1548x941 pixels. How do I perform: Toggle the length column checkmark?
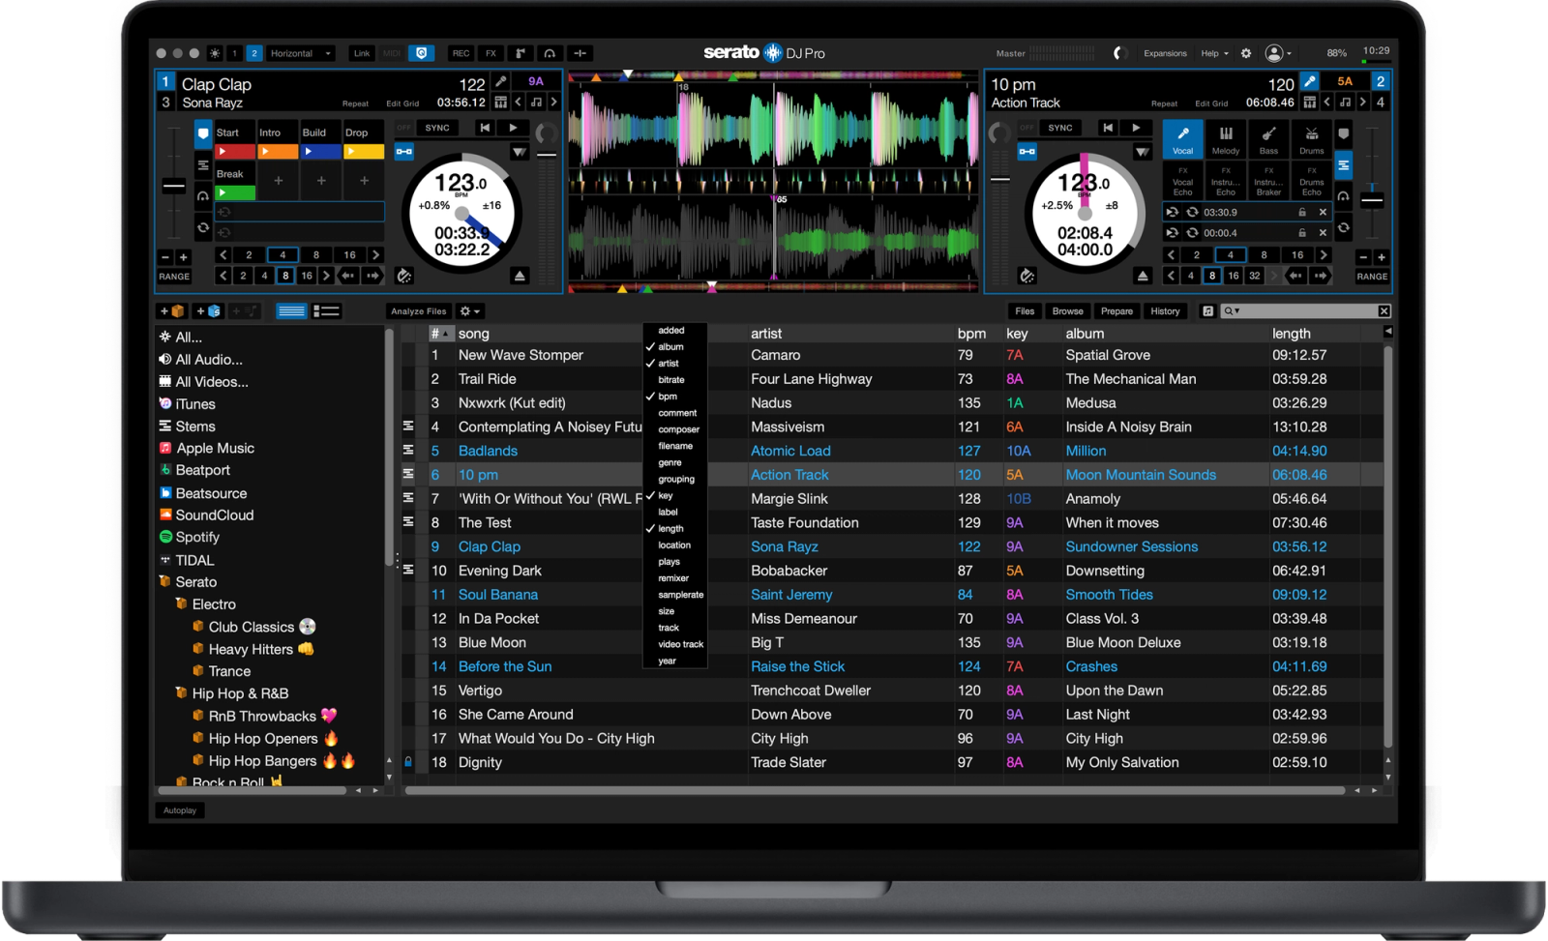(x=671, y=529)
